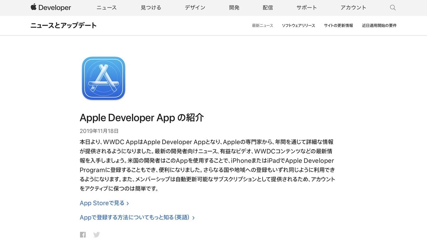Navigate to the 開発 section
This screenshot has height=250, width=427.
click(x=234, y=7)
